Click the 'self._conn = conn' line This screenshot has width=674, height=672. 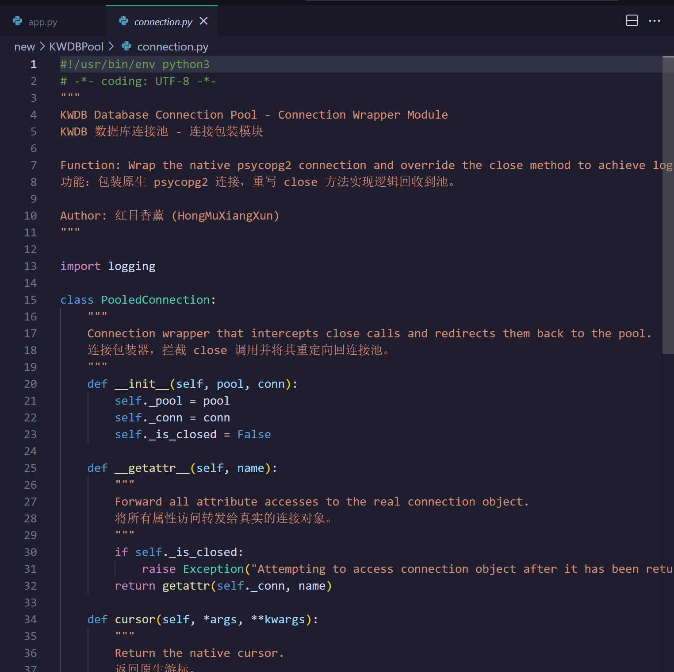172,417
